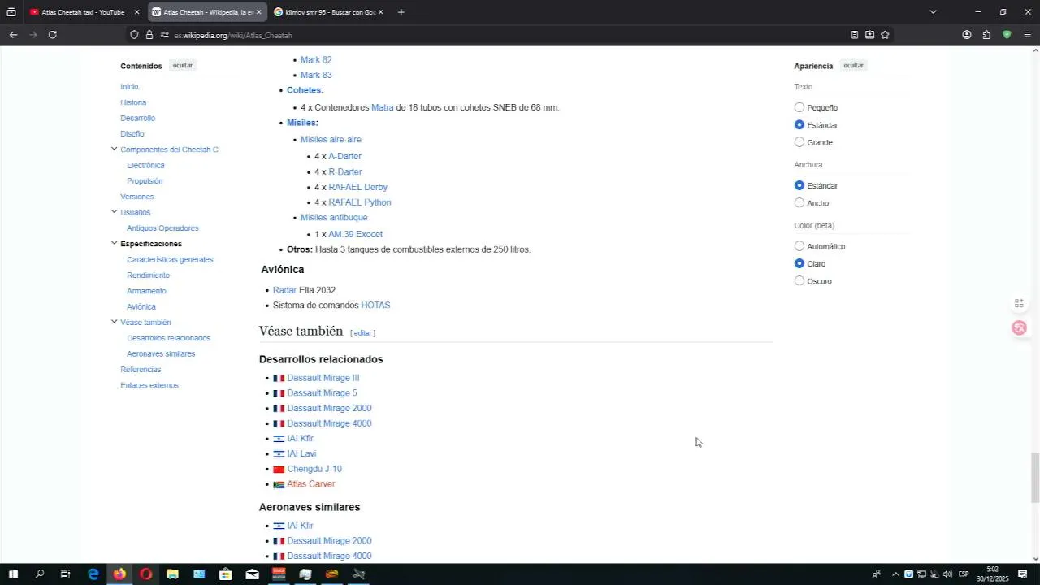The image size is (1040, 585).
Task: Bookmark this page with the star
Action: click(x=885, y=35)
